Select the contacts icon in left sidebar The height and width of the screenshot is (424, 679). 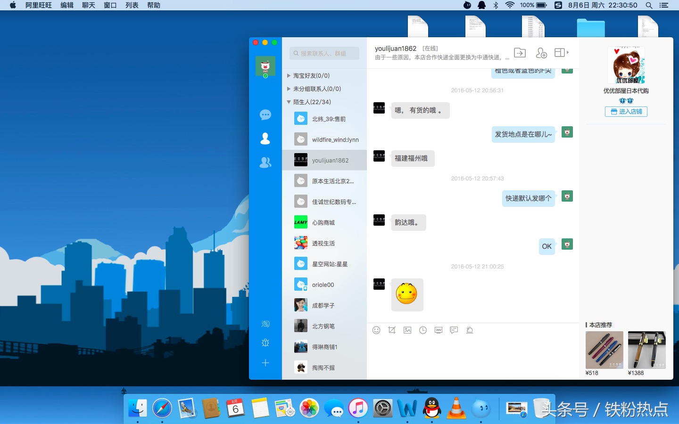(265, 139)
